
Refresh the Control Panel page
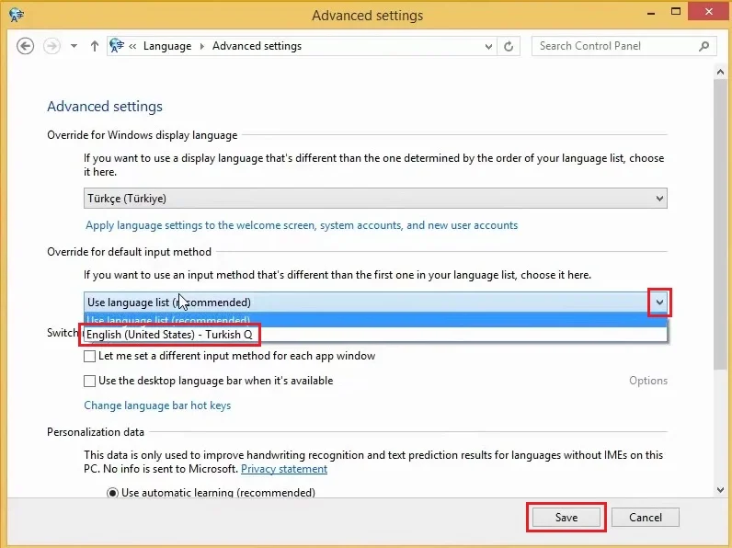coord(509,46)
